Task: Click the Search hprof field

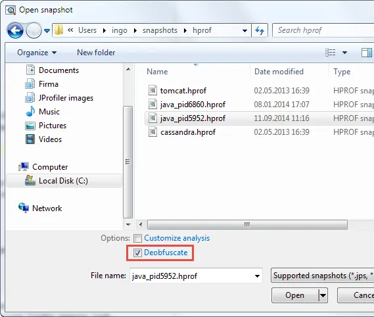Action: tap(323, 30)
